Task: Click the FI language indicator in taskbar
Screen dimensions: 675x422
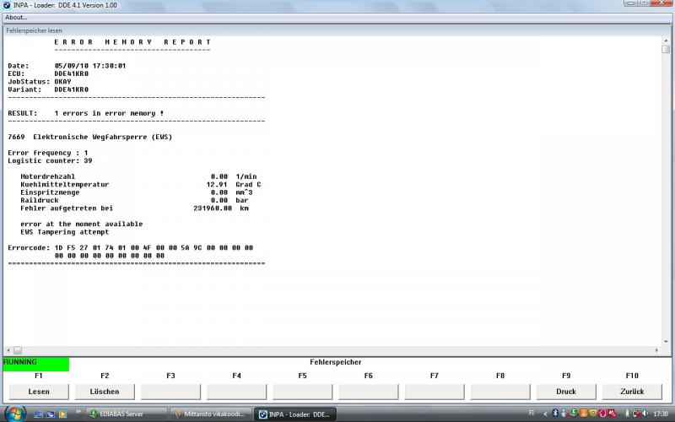Action: [x=532, y=414]
